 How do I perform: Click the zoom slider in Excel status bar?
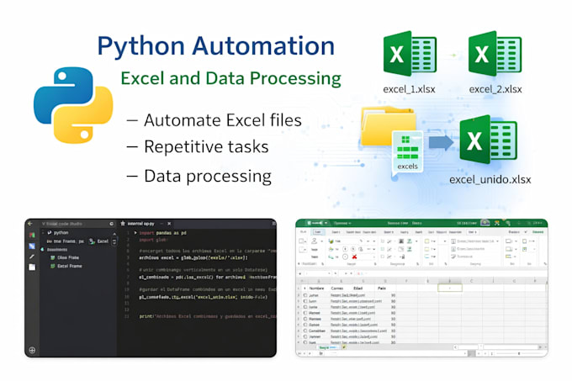[519, 353]
